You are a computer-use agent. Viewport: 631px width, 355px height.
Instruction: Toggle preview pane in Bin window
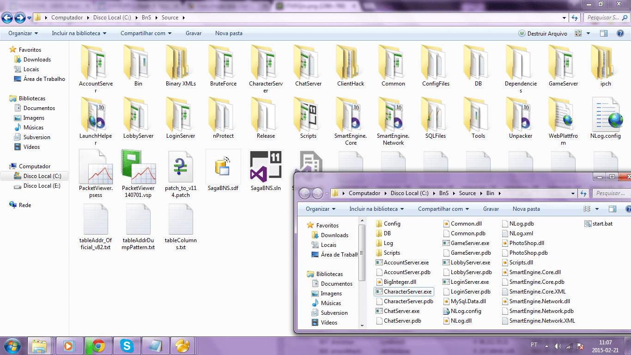pyautogui.click(x=613, y=209)
